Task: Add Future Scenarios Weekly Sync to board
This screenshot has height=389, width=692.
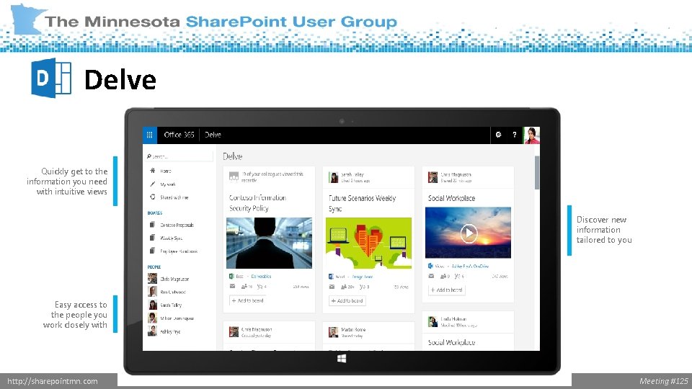Action: click(347, 301)
